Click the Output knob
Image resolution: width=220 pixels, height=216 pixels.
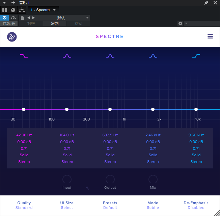click(110, 179)
